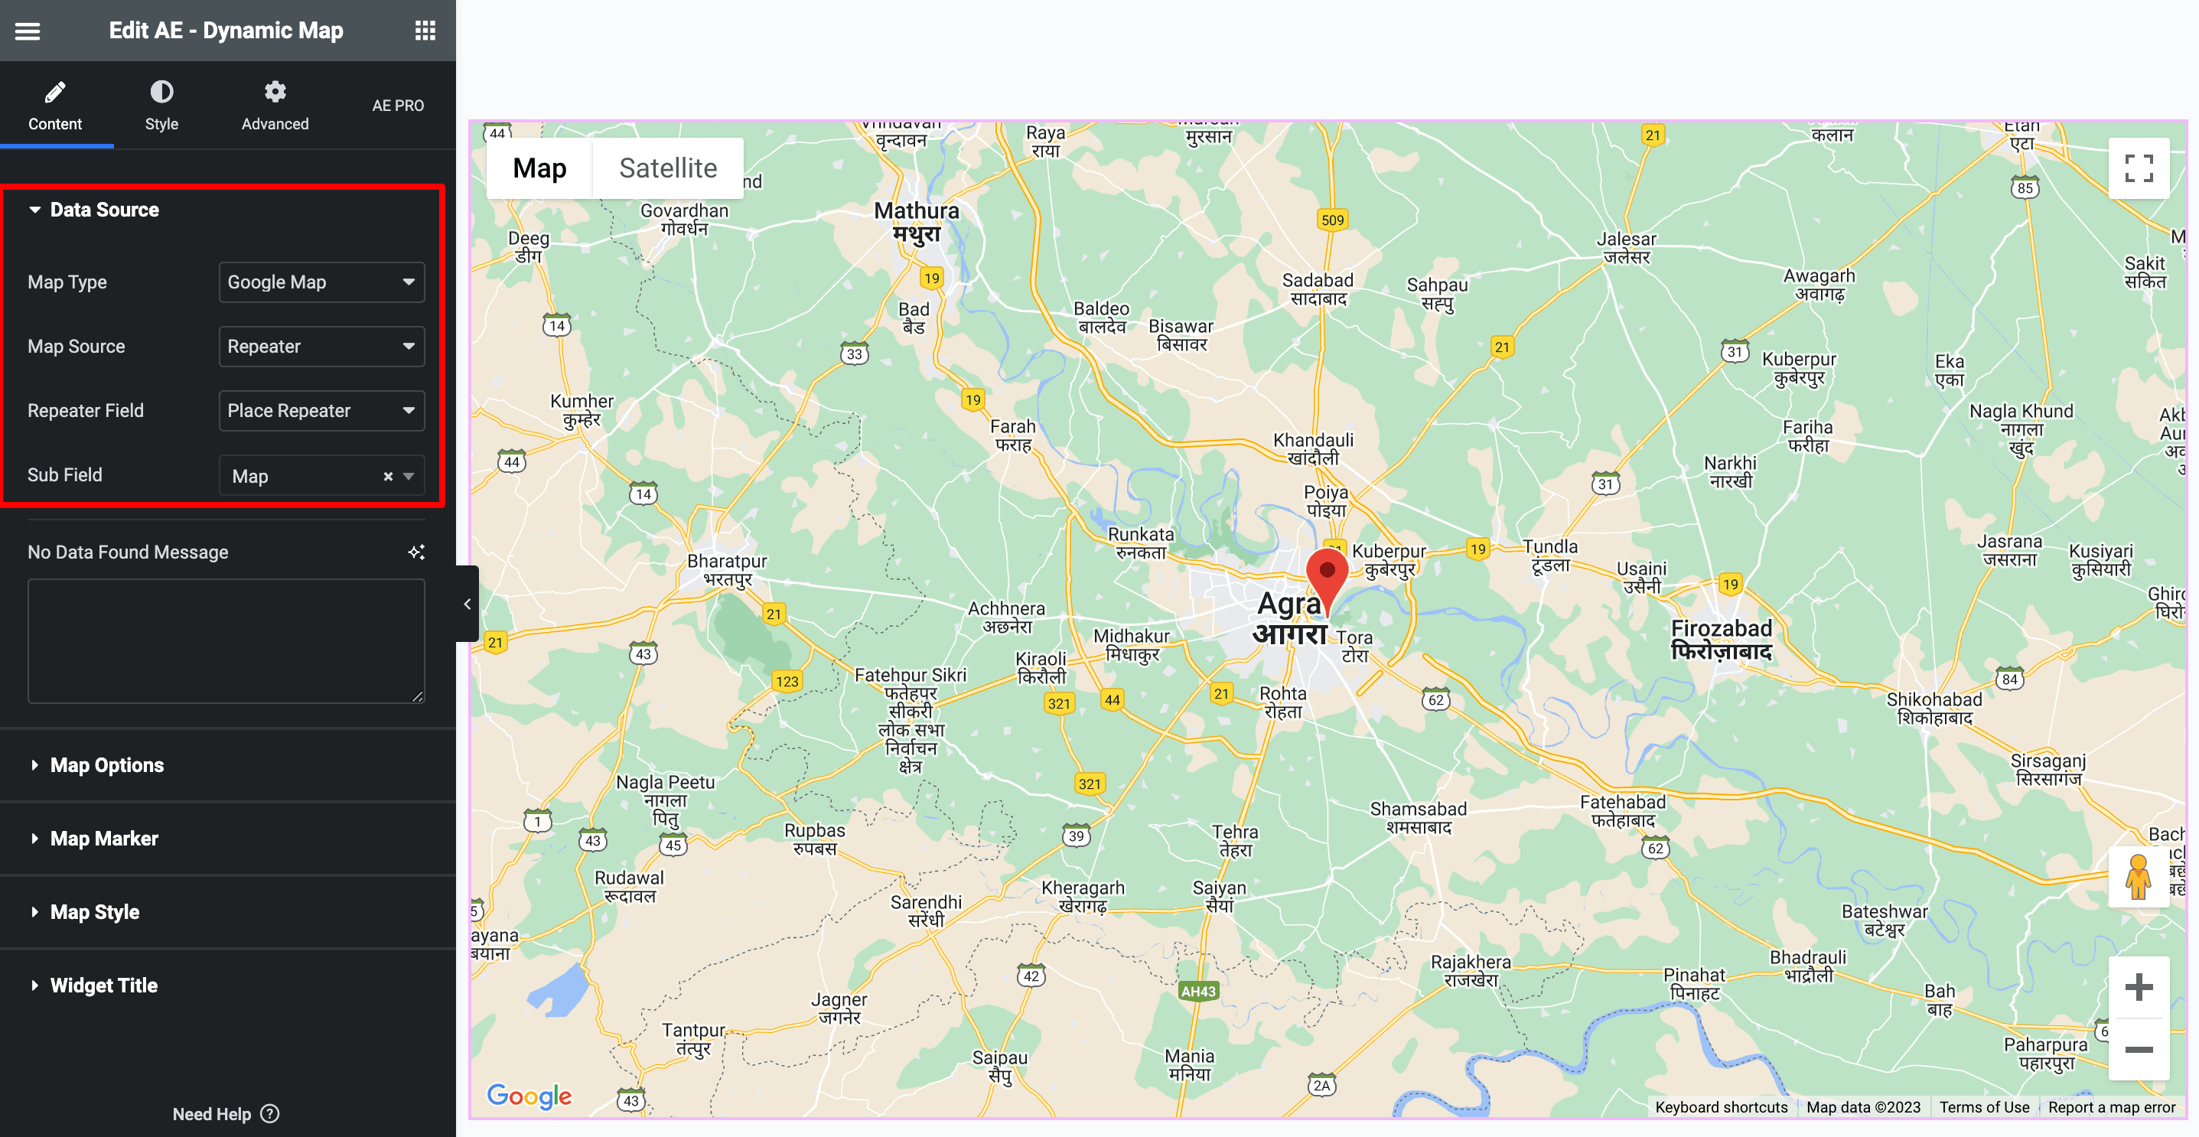Zoom in on the map
The image size is (2199, 1137).
point(2139,988)
